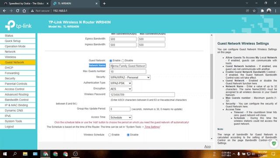Open the Wireless menu item

click(x=17, y=57)
